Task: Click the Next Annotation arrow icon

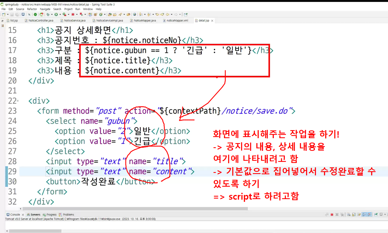Action: pyautogui.click(x=140, y=14)
